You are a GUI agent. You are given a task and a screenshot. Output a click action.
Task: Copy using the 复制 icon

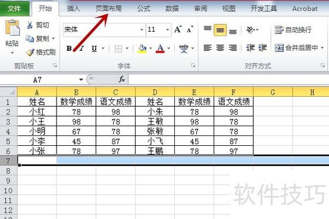[30, 39]
